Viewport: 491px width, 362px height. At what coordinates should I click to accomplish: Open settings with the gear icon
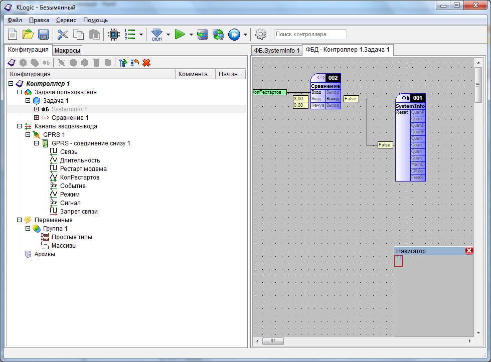coord(260,35)
